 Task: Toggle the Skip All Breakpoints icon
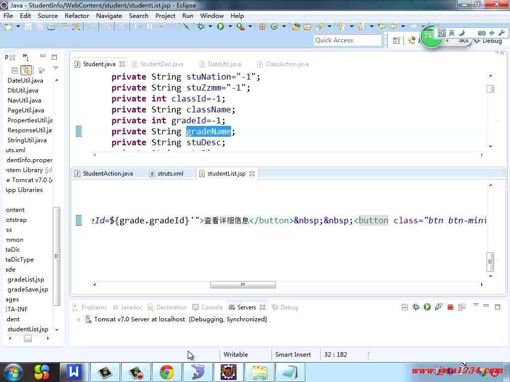point(186,27)
